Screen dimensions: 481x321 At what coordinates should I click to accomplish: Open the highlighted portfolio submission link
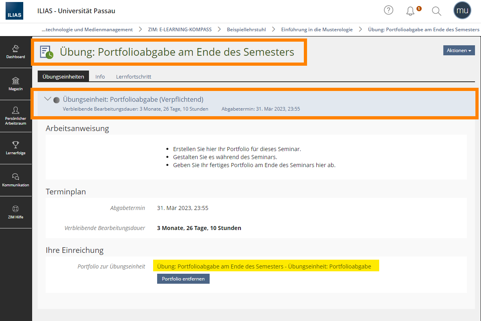coord(264,266)
